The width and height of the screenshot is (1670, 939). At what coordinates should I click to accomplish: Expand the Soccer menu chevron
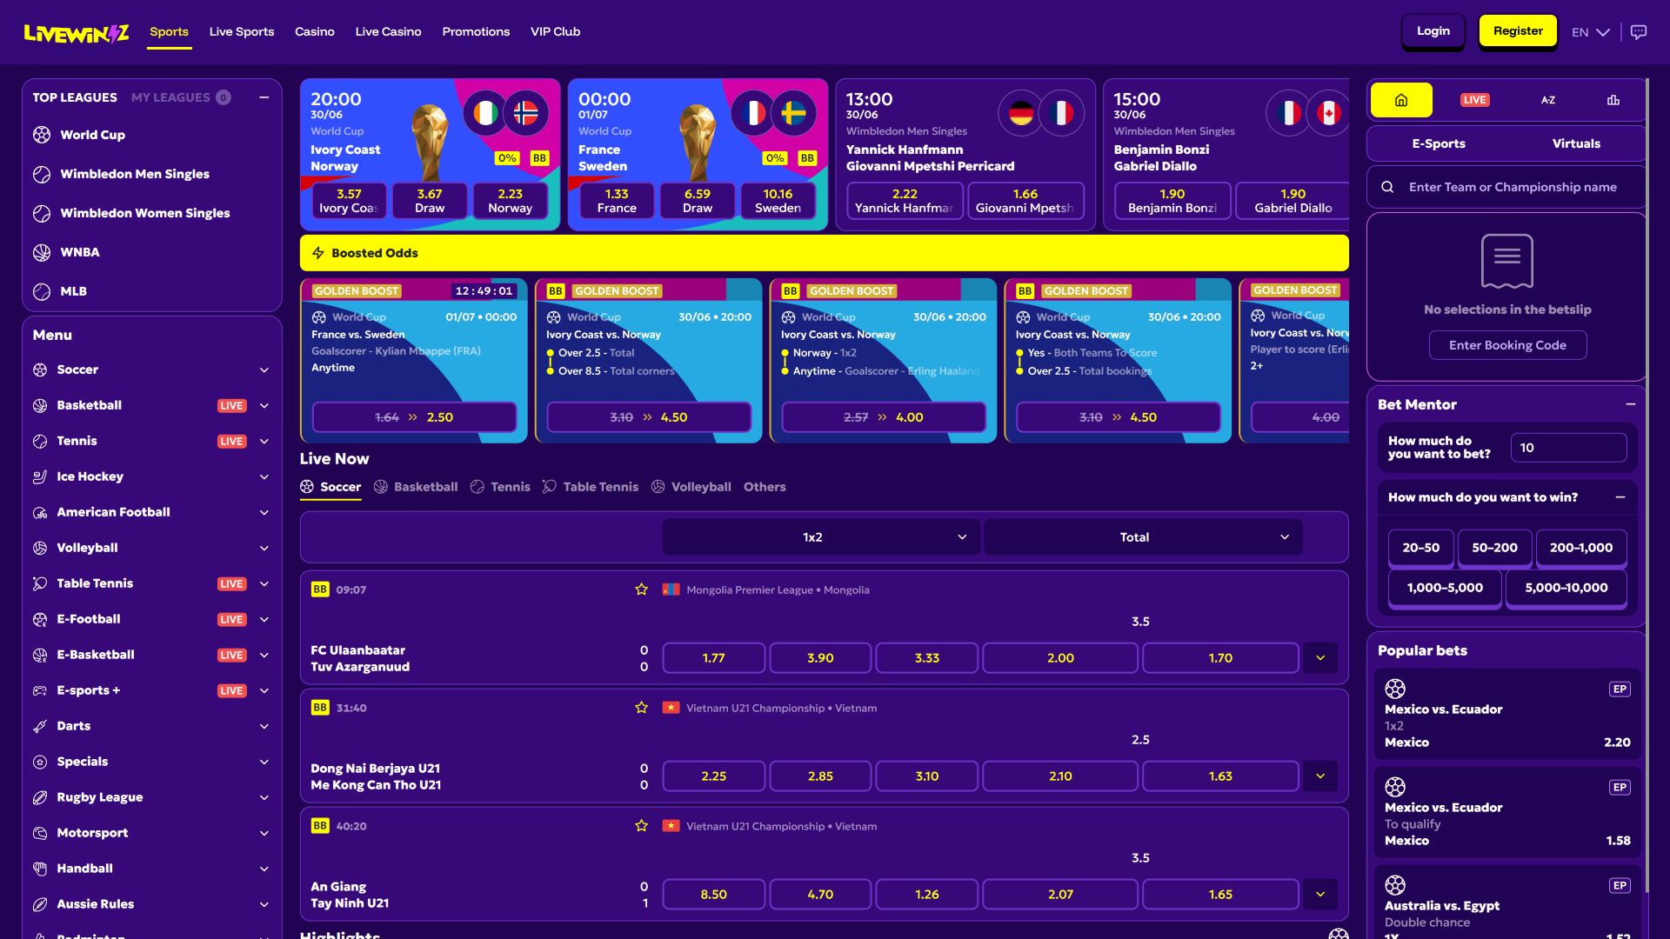coord(264,370)
